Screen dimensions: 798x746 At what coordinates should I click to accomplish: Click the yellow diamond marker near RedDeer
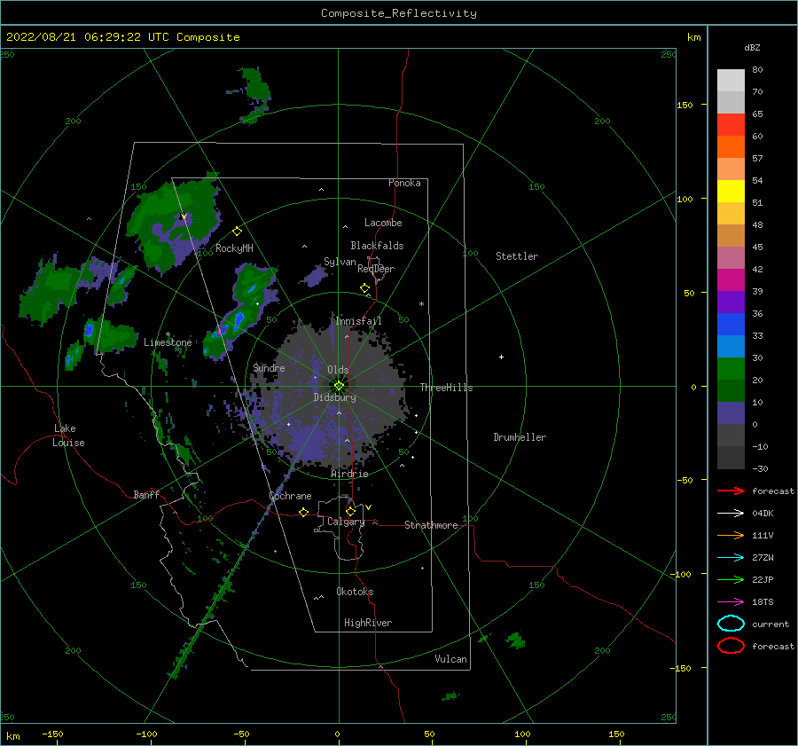coord(364,288)
